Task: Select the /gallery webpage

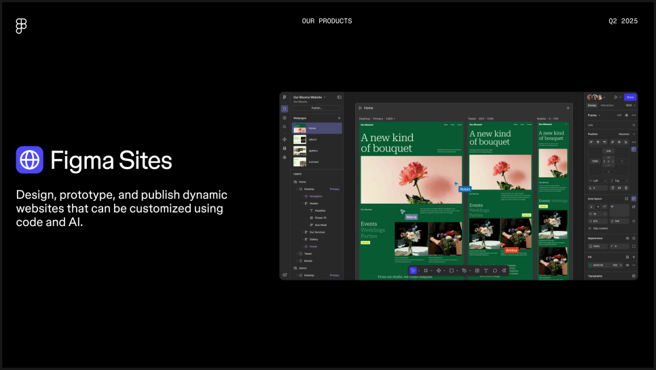Action: pyautogui.click(x=316, y=151)
